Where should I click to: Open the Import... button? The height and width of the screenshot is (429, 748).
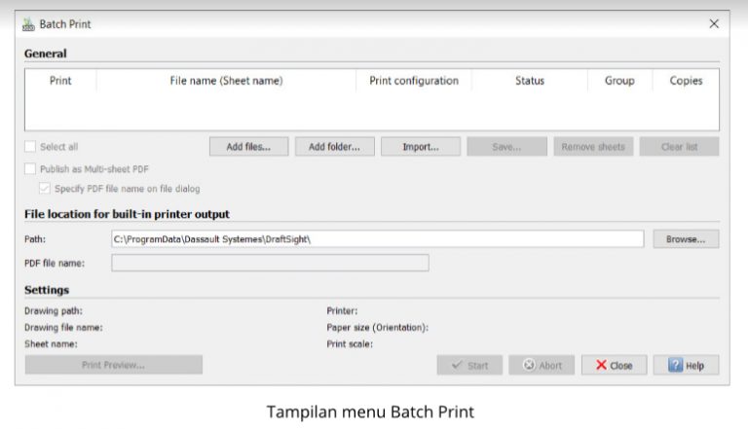pyautogui.click(x=421, y=147)
